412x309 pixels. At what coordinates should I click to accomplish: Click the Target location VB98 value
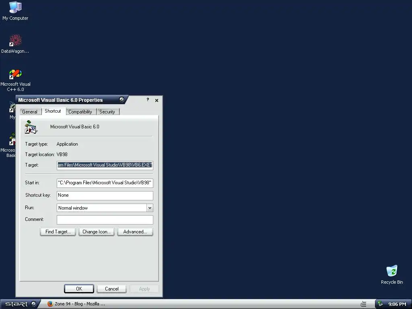point(62,154)
